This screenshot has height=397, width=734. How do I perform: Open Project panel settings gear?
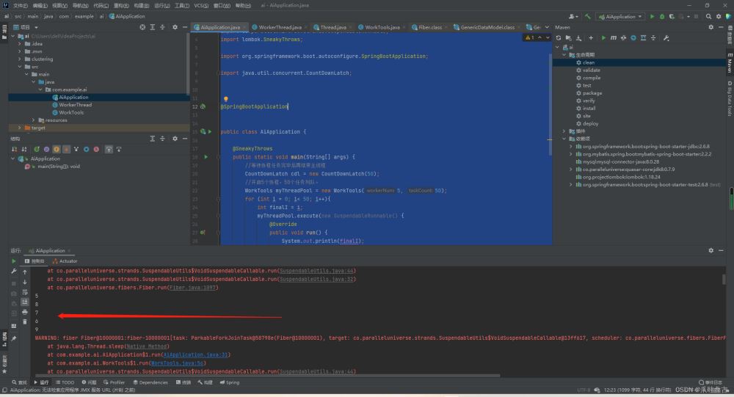pos(175,27)
